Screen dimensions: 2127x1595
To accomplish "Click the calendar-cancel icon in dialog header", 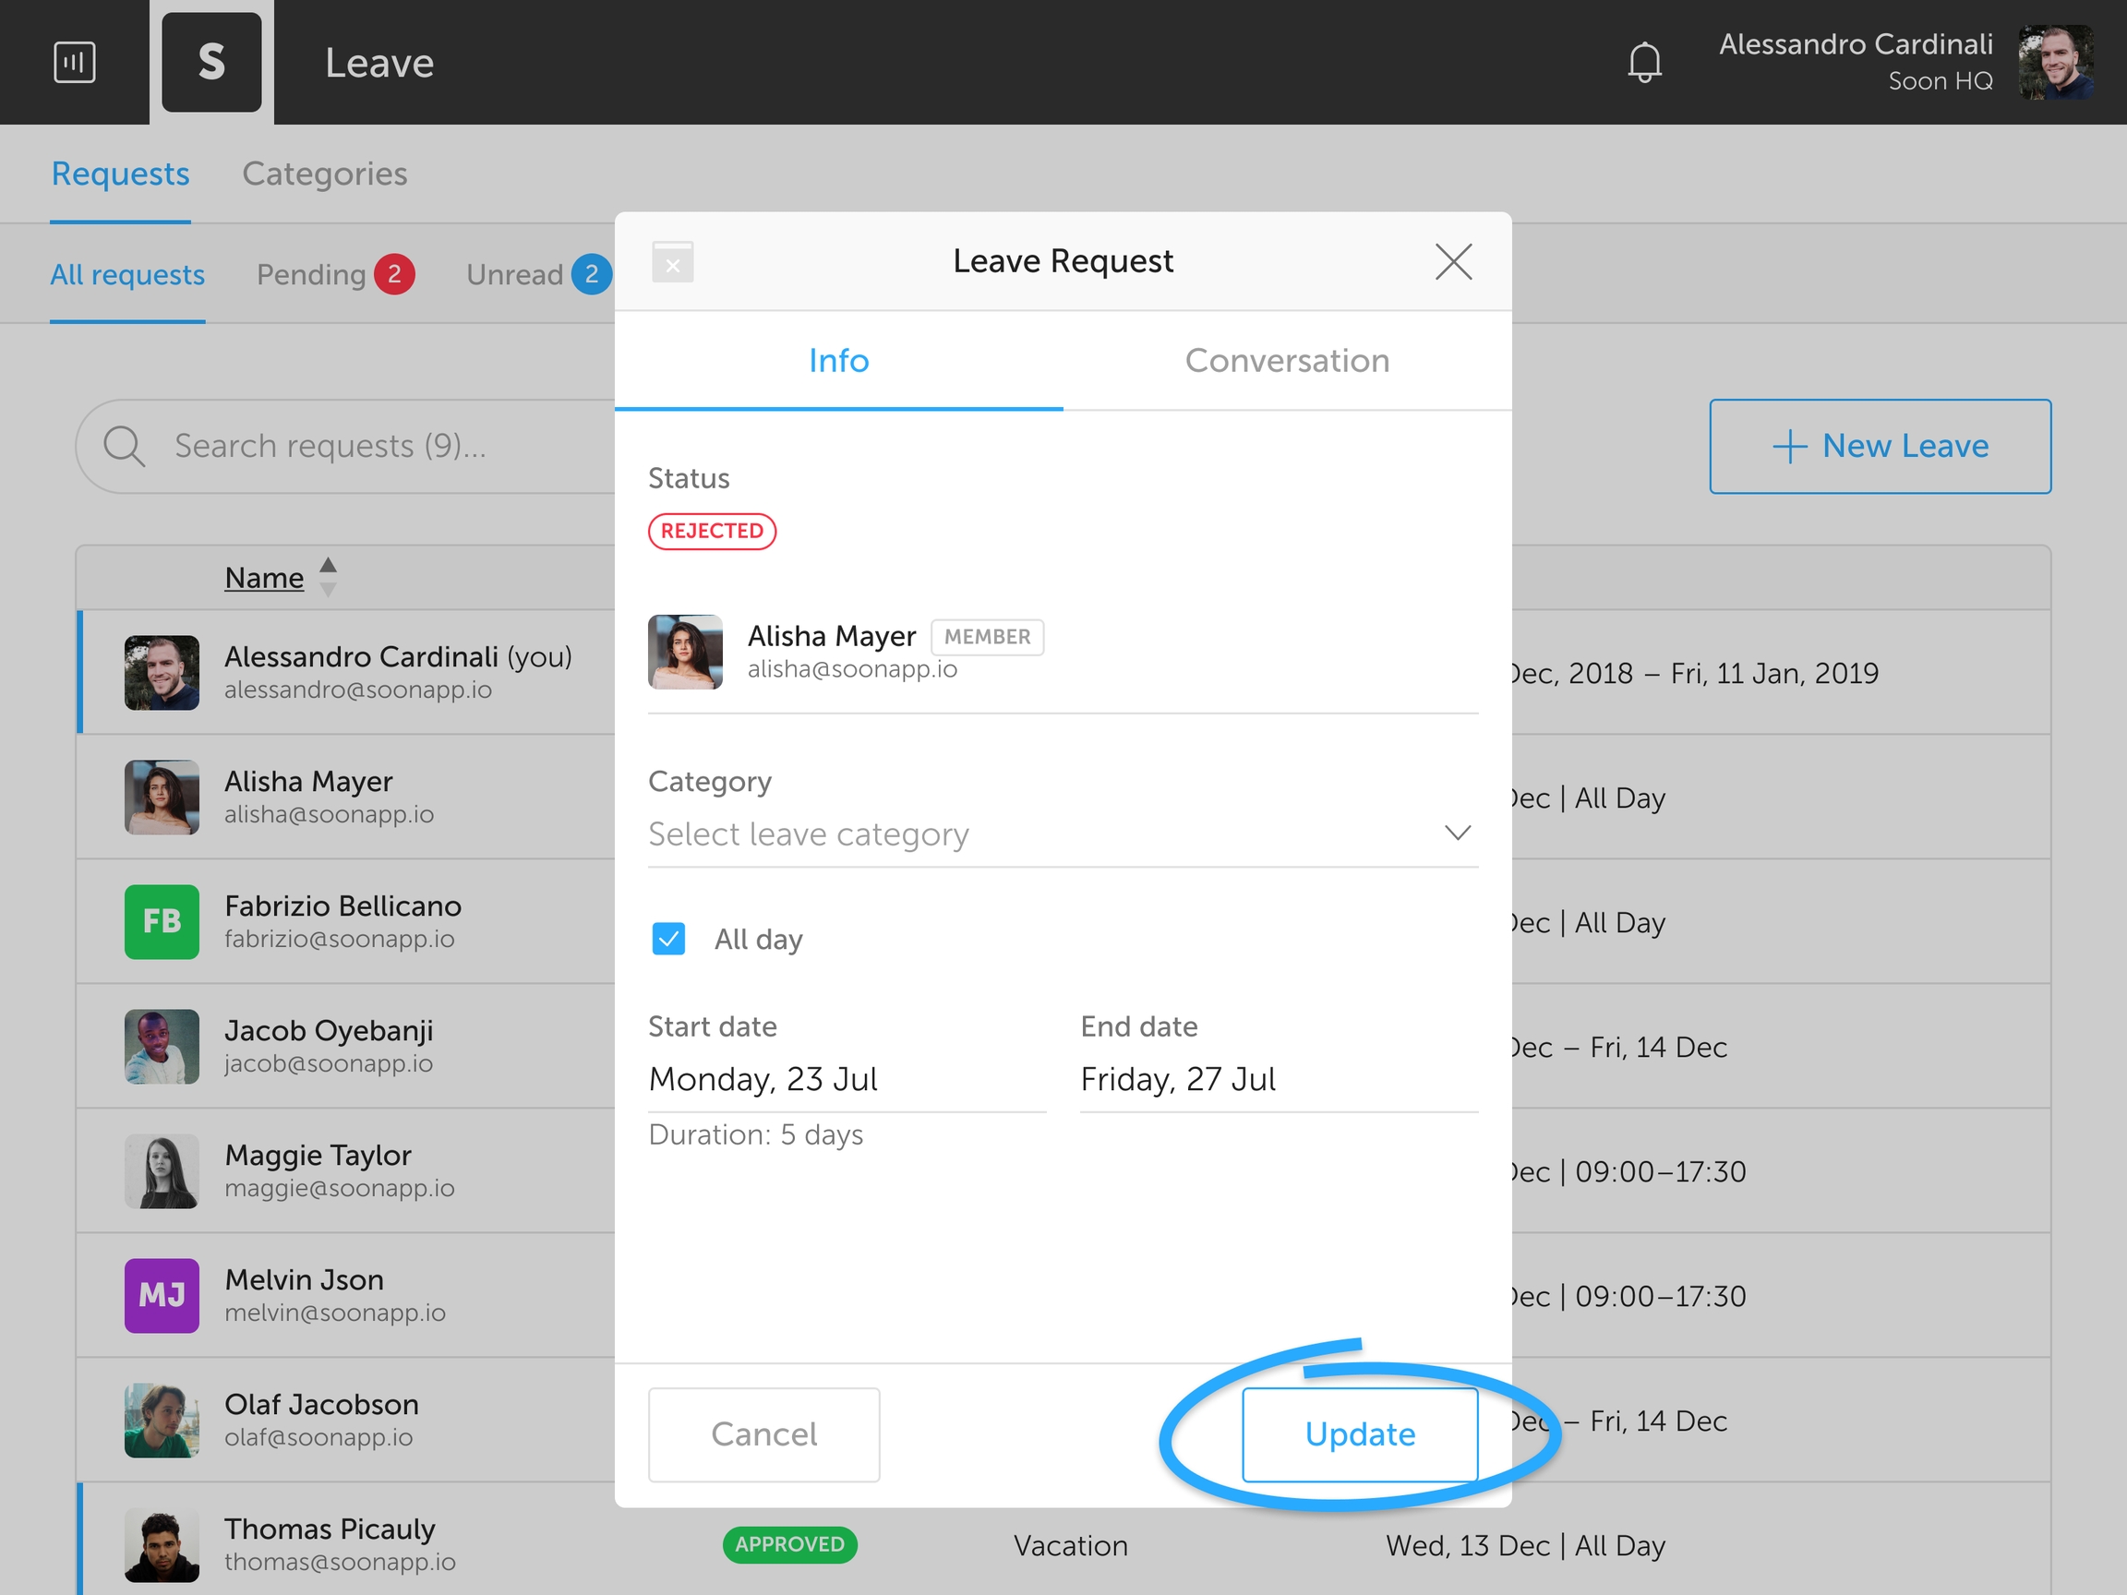I will point(672,261).
